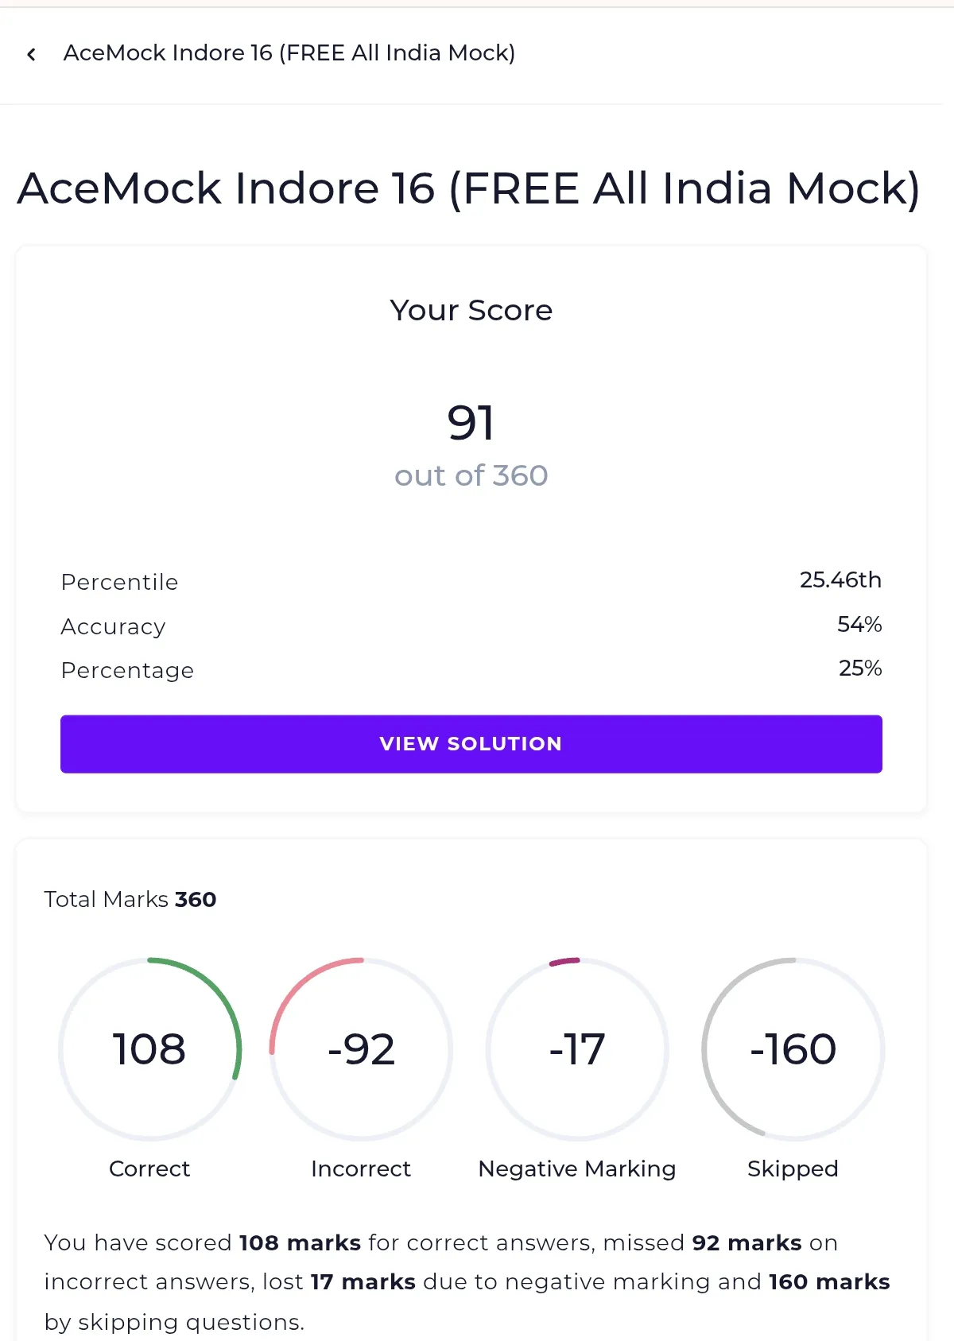Click the 25.46th percentile value

pos(841,580)
